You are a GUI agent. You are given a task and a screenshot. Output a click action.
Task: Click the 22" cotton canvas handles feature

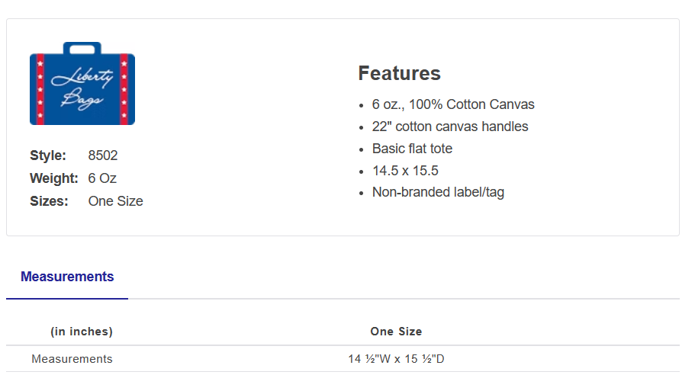click(450, 127)
